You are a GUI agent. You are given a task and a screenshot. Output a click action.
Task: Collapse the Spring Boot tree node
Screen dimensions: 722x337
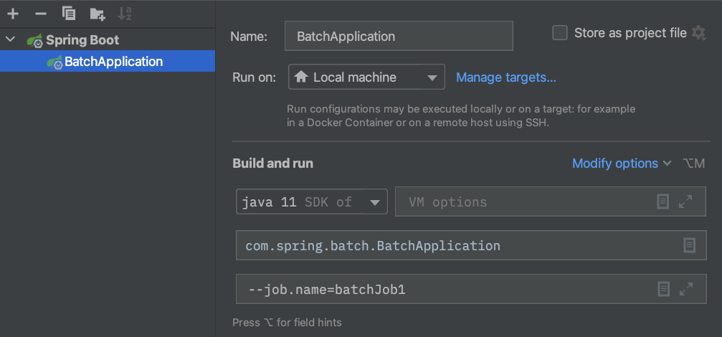[x=11, y=40]
